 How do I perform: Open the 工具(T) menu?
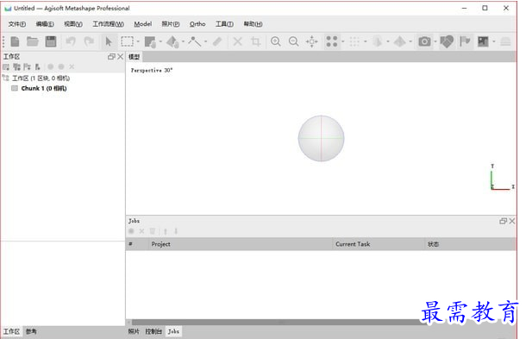tap(224, 24)
